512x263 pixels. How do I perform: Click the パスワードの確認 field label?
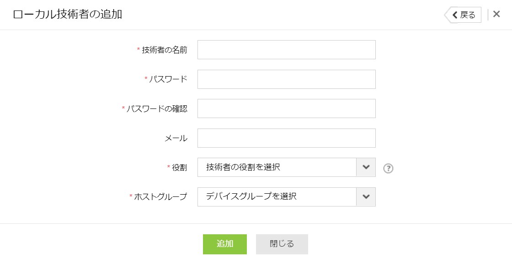pos(157,109)
